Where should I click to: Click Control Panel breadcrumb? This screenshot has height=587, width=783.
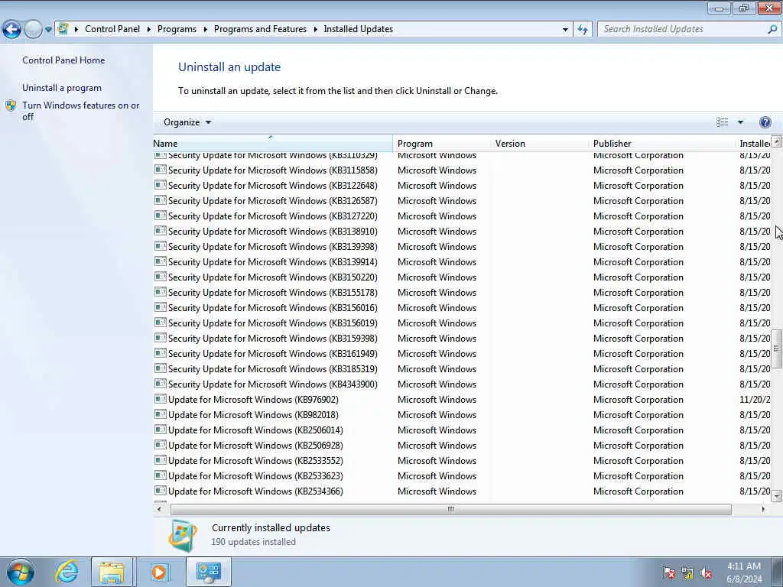112,29
